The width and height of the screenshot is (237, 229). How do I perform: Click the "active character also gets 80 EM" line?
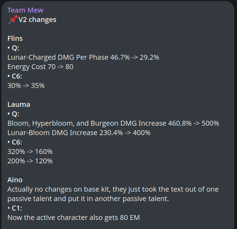click(x=73, y=217)
